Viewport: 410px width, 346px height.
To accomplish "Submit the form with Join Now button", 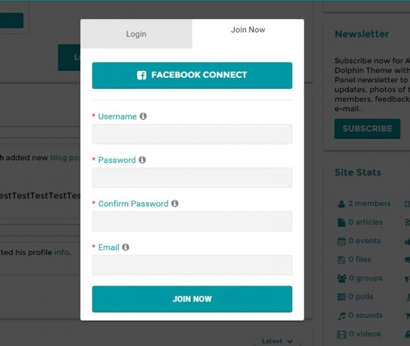I will point(192,299).
